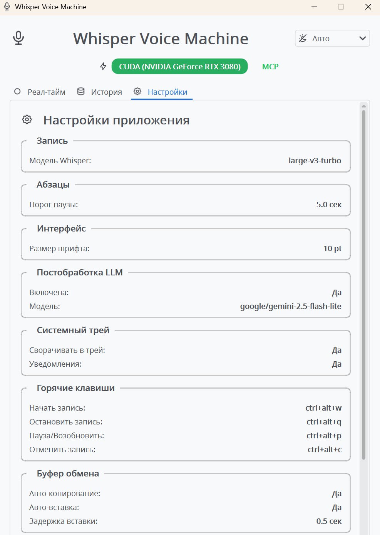Click the vertical scrollbar thumb in the settings panel

tap(363, 285)
